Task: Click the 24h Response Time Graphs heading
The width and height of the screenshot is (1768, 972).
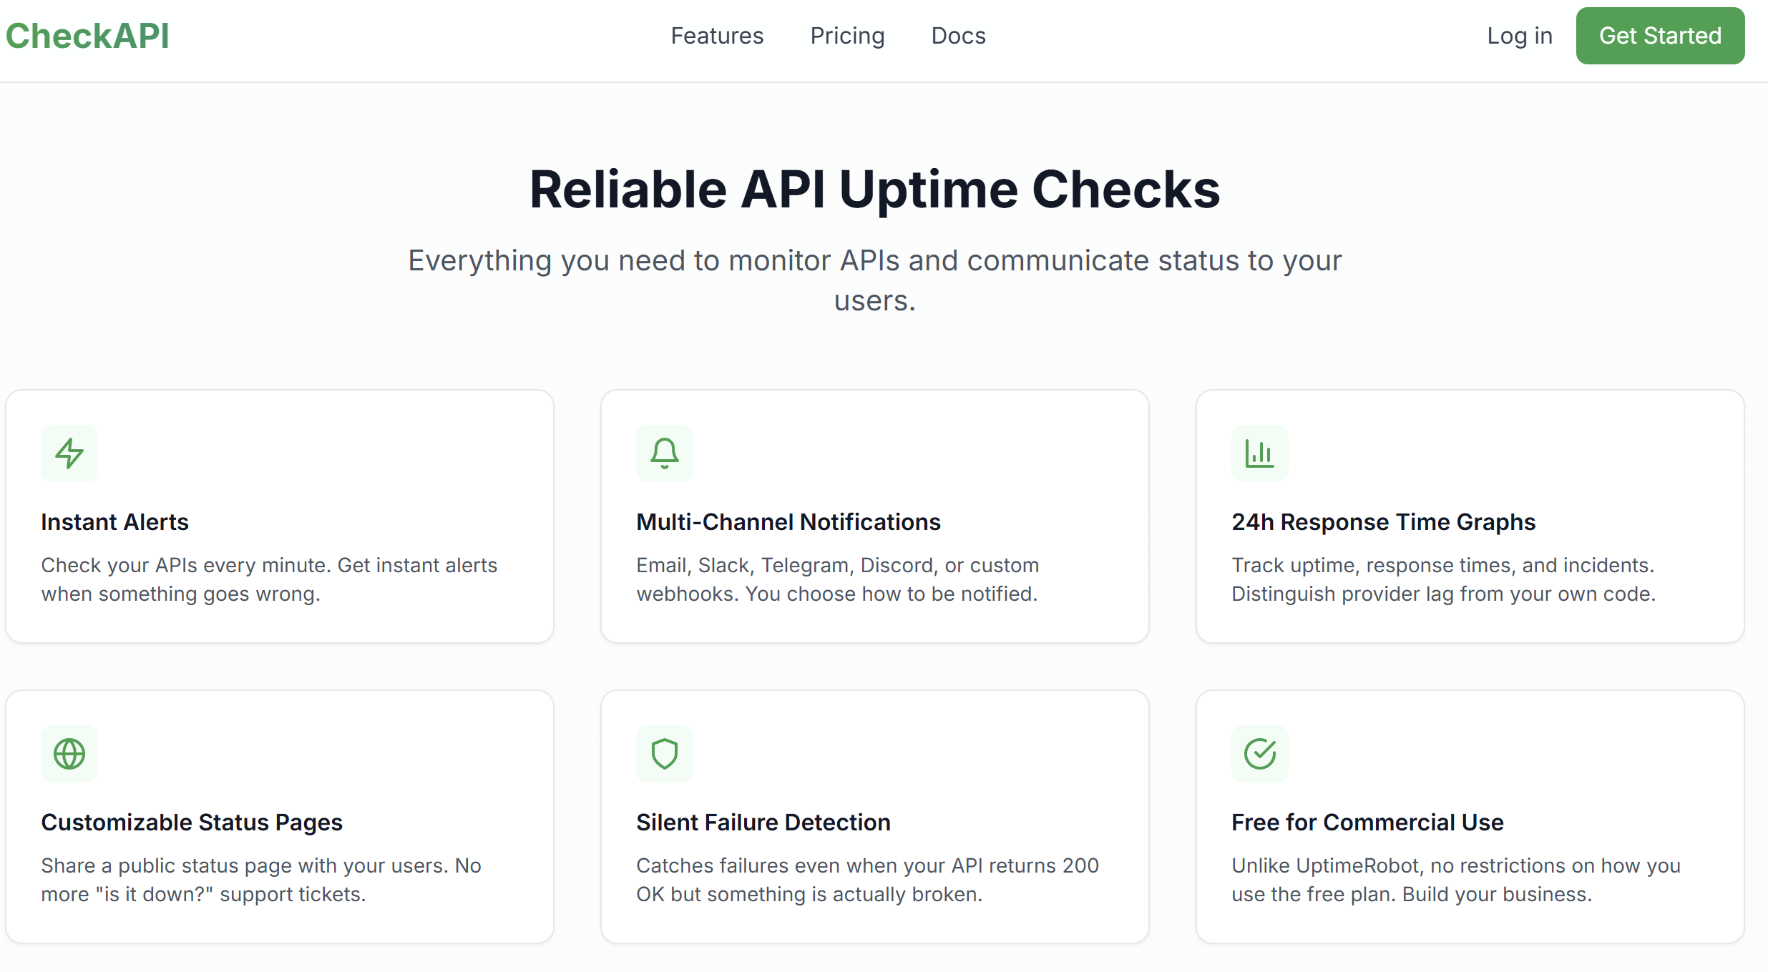Action: pos(1382,521)
